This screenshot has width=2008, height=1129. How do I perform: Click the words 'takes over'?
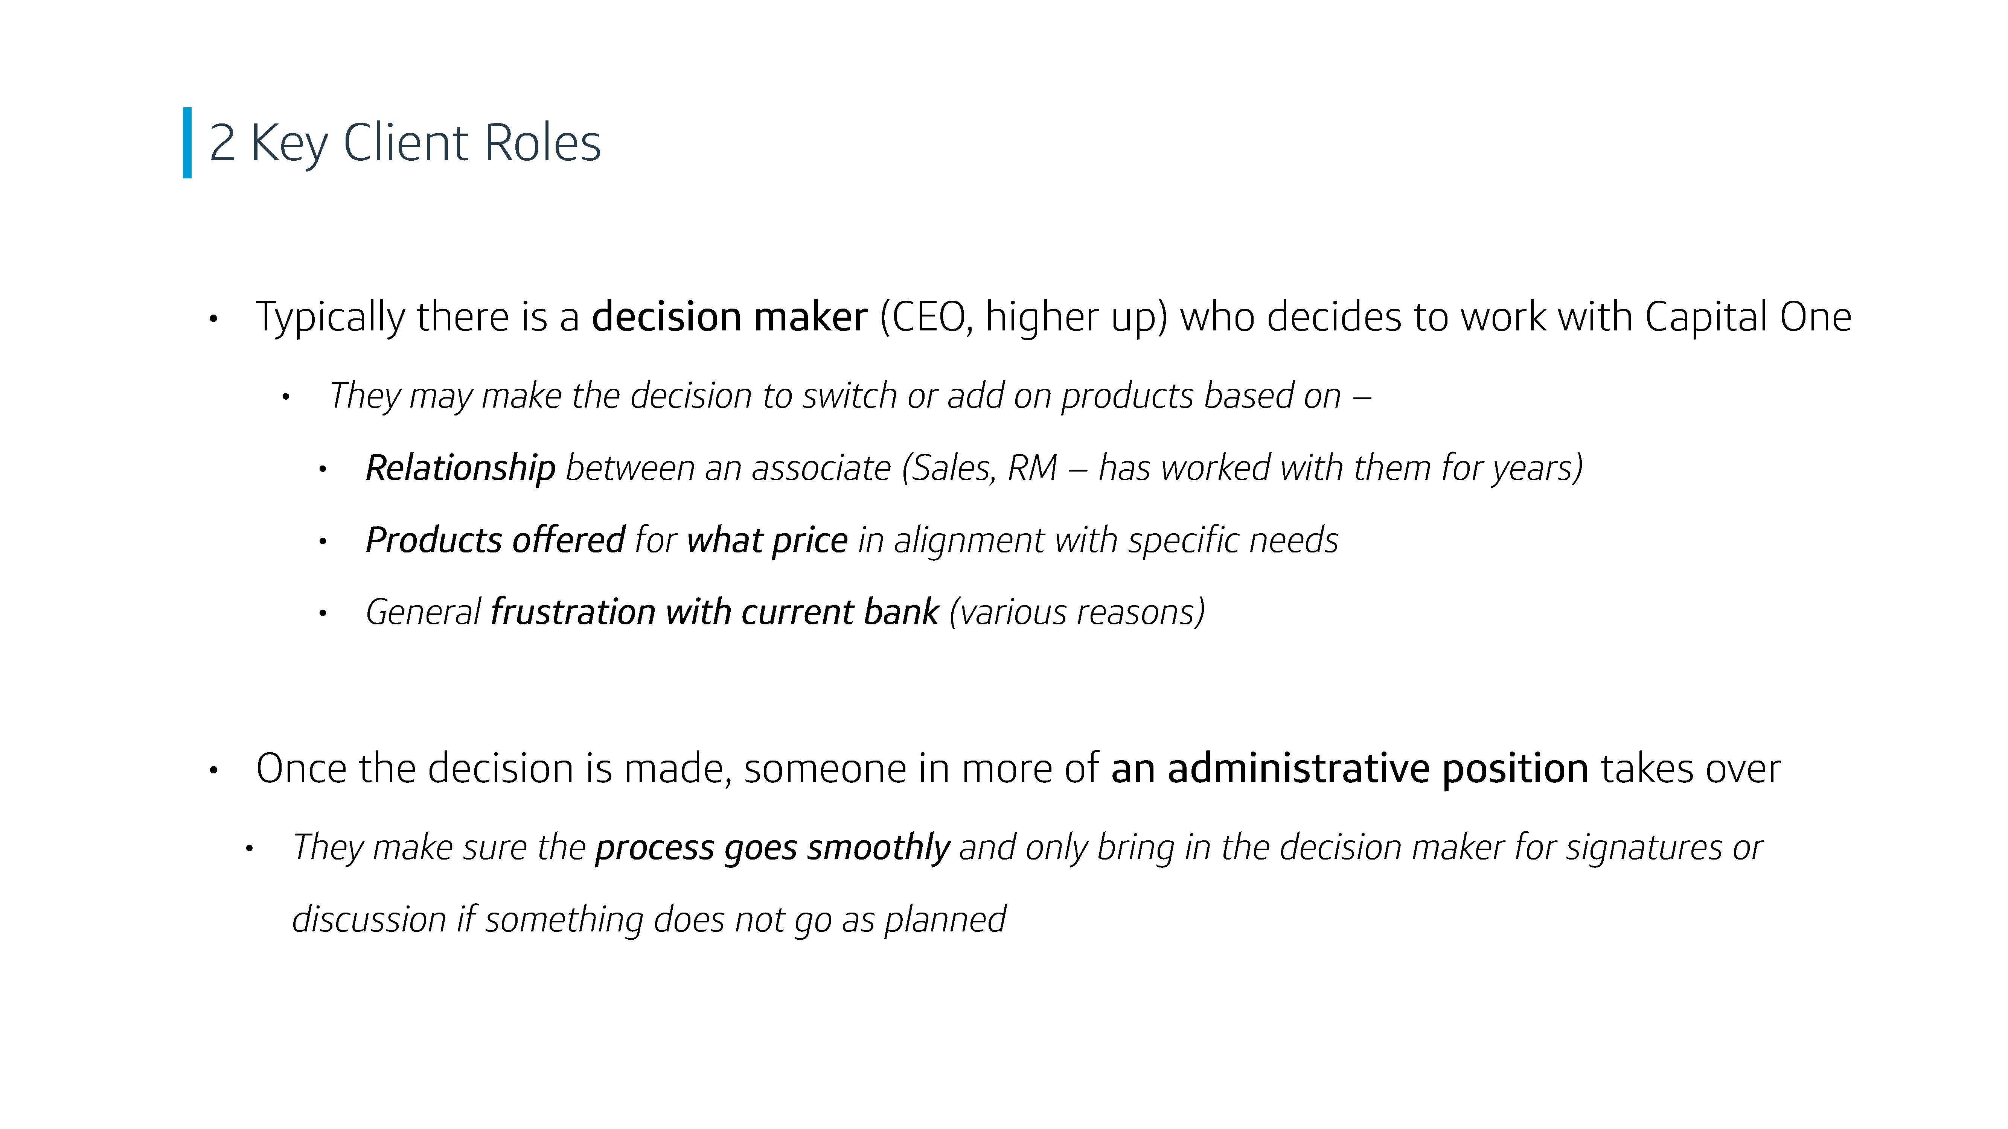(1691, 769)
